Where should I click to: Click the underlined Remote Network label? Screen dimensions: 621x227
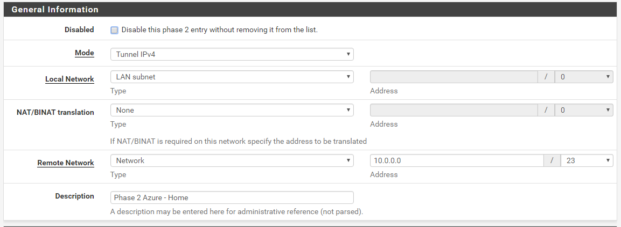[66, 163]
